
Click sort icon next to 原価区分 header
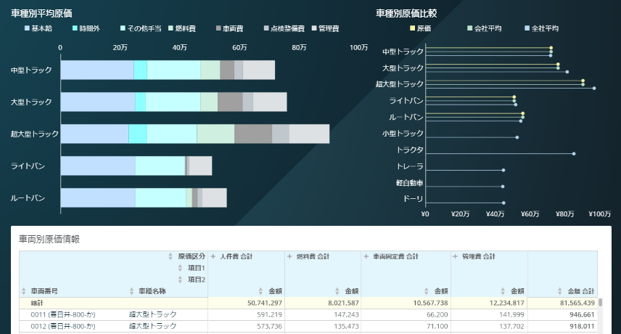[171, 257]
